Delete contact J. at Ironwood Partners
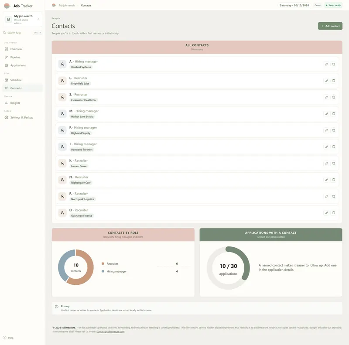 tap(334, 147)
